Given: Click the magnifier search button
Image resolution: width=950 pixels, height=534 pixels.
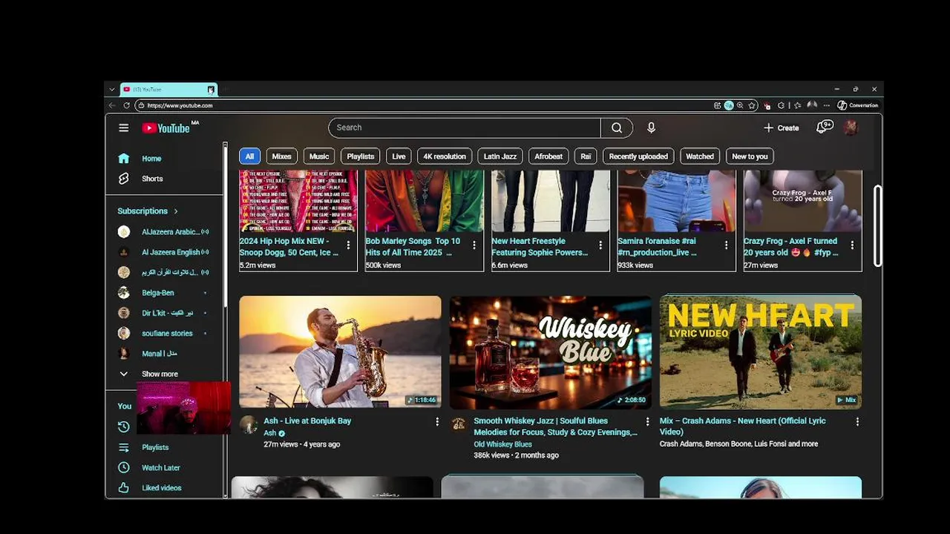Looking at the screenshot, I should tap(617, 128).
